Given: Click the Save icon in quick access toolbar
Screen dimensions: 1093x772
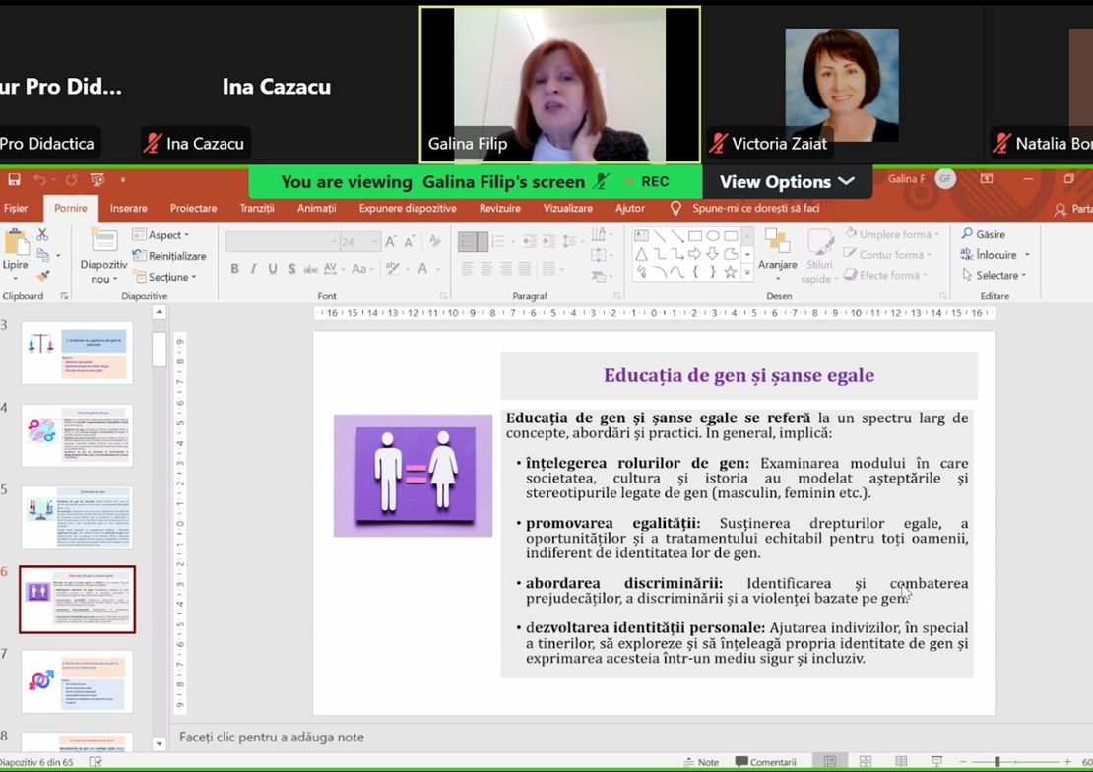Looking at the screenshot, I should tap(14, 180).
